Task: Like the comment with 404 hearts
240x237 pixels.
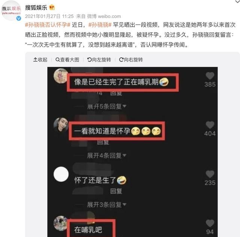Action: coord(210,125)
